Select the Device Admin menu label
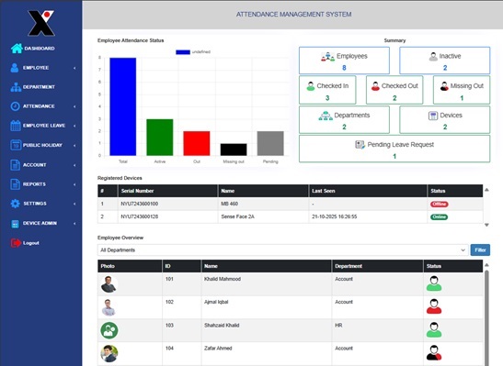The image size is (503, 366). (x=40, y=223)
